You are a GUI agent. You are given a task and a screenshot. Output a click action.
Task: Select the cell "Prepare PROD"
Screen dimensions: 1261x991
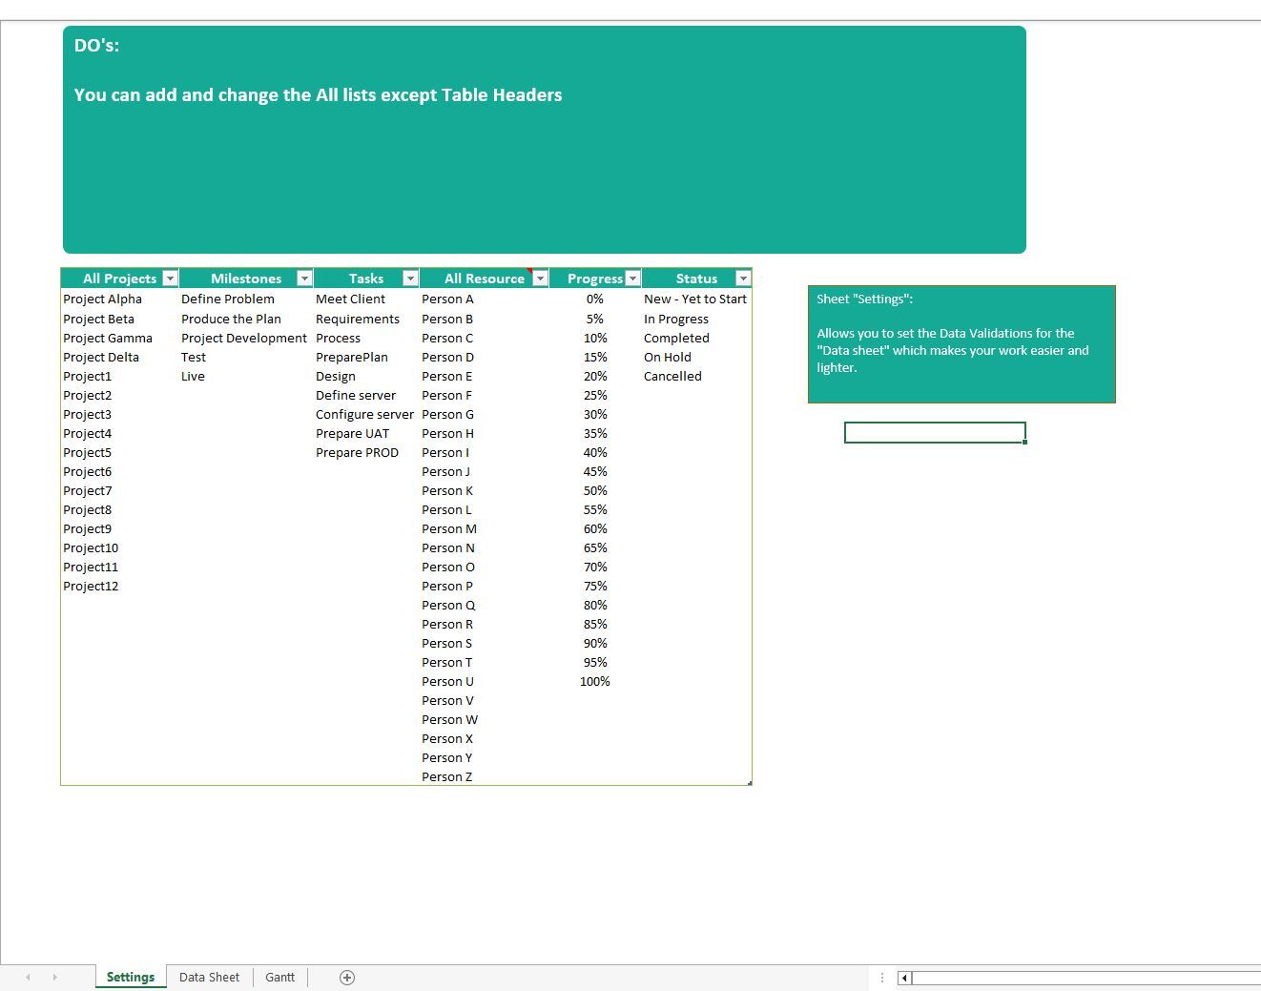[x=366, y=452]
